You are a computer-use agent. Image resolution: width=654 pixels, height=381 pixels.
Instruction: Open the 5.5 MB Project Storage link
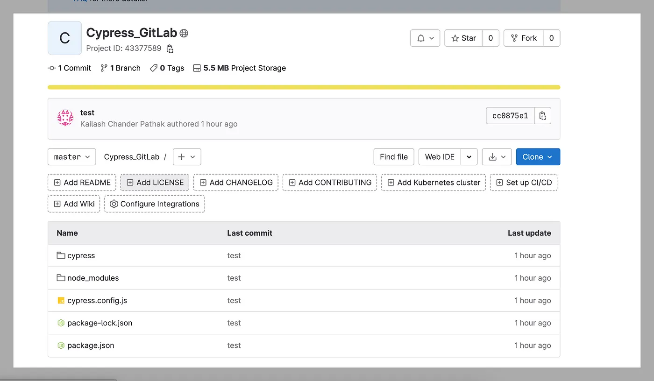(x=240, y=68)
